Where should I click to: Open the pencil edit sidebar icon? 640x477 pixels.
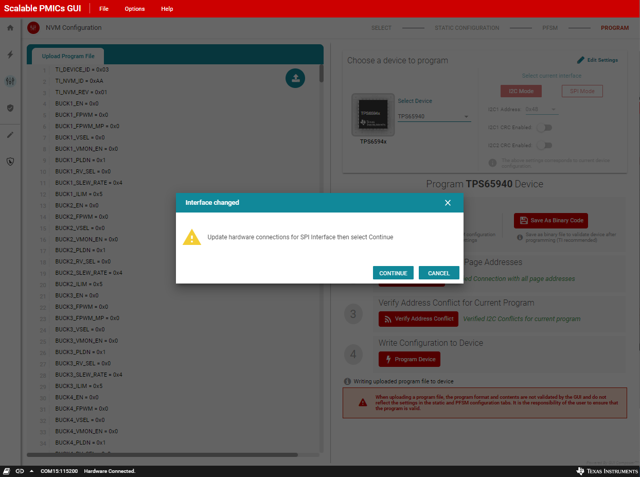tap(10, 135)
